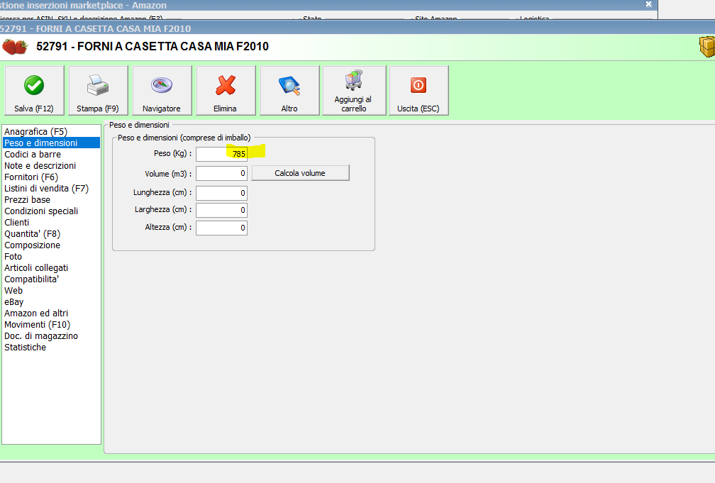Click the window title bar text 52791 - FORNI A CASETTA
The image size is (715, 483).
click(95, 29)
